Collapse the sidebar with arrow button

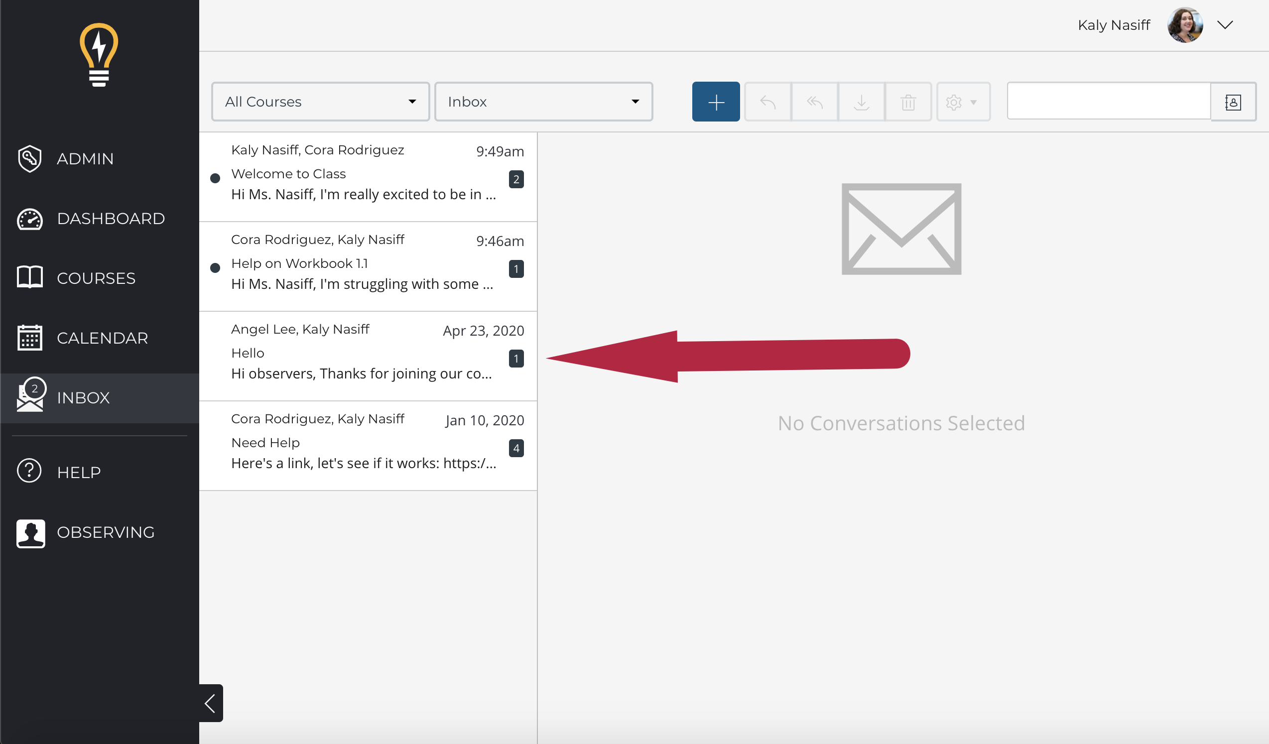pos(211,703)
